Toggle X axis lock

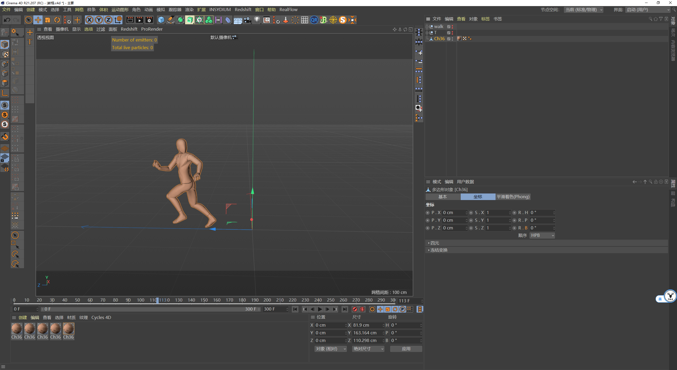89,20
